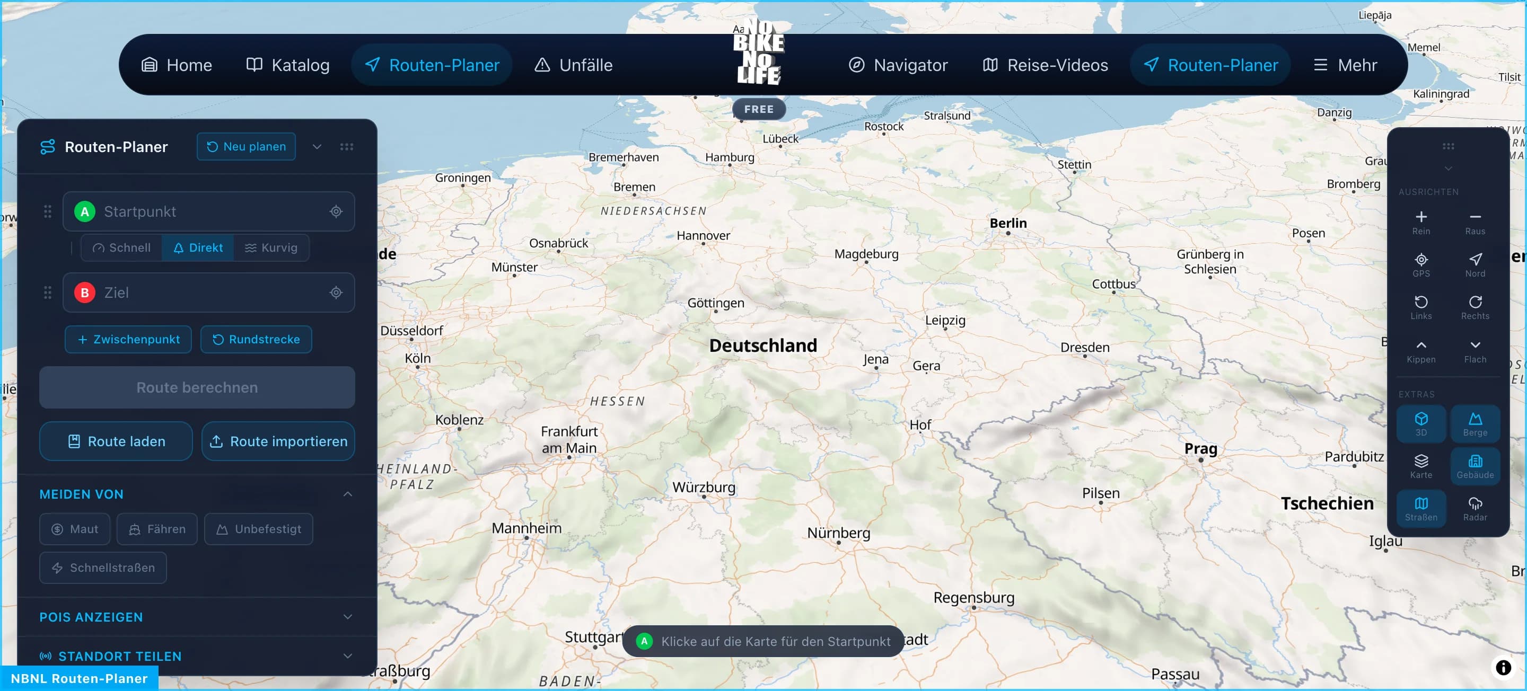Collapse the MEIDEN VON section
The height and width of the screenshot is (691, 1527).
pos(348,494)
